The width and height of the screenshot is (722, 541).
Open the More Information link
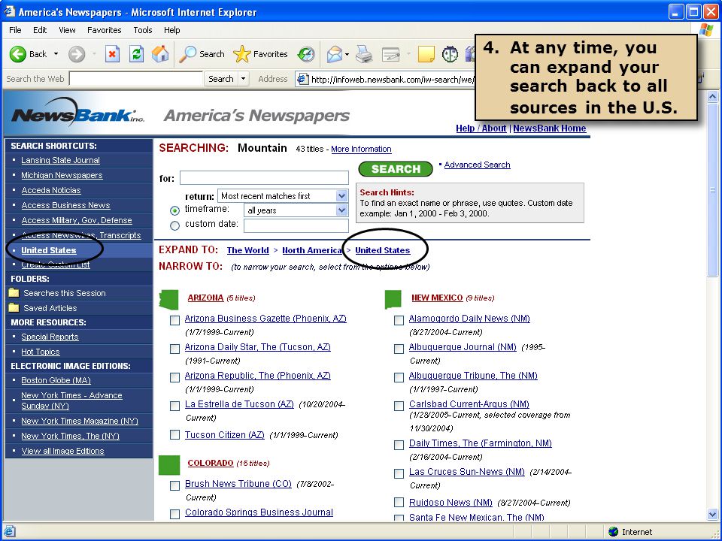(x=361, y=149)
